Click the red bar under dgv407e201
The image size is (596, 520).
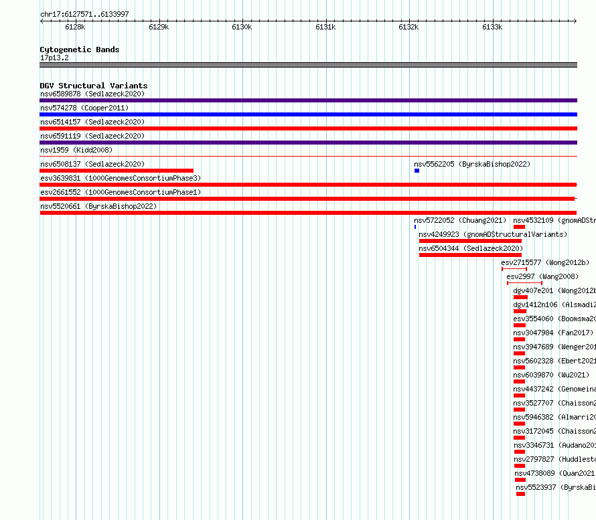[x=521, y=297]
